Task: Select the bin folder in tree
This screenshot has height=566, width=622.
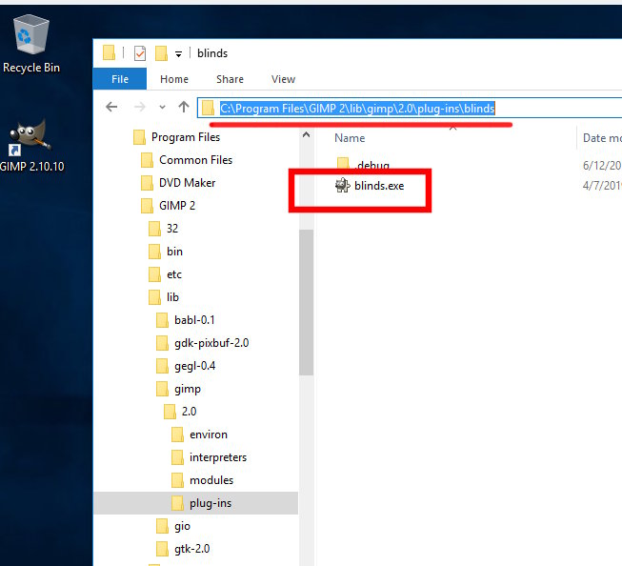Action: 166,252
